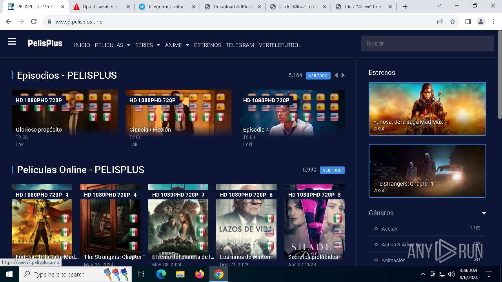The width and height of the screenshot is (502, 282).
Task: Close the Update available tab
Action: click(x=128, y=7)
